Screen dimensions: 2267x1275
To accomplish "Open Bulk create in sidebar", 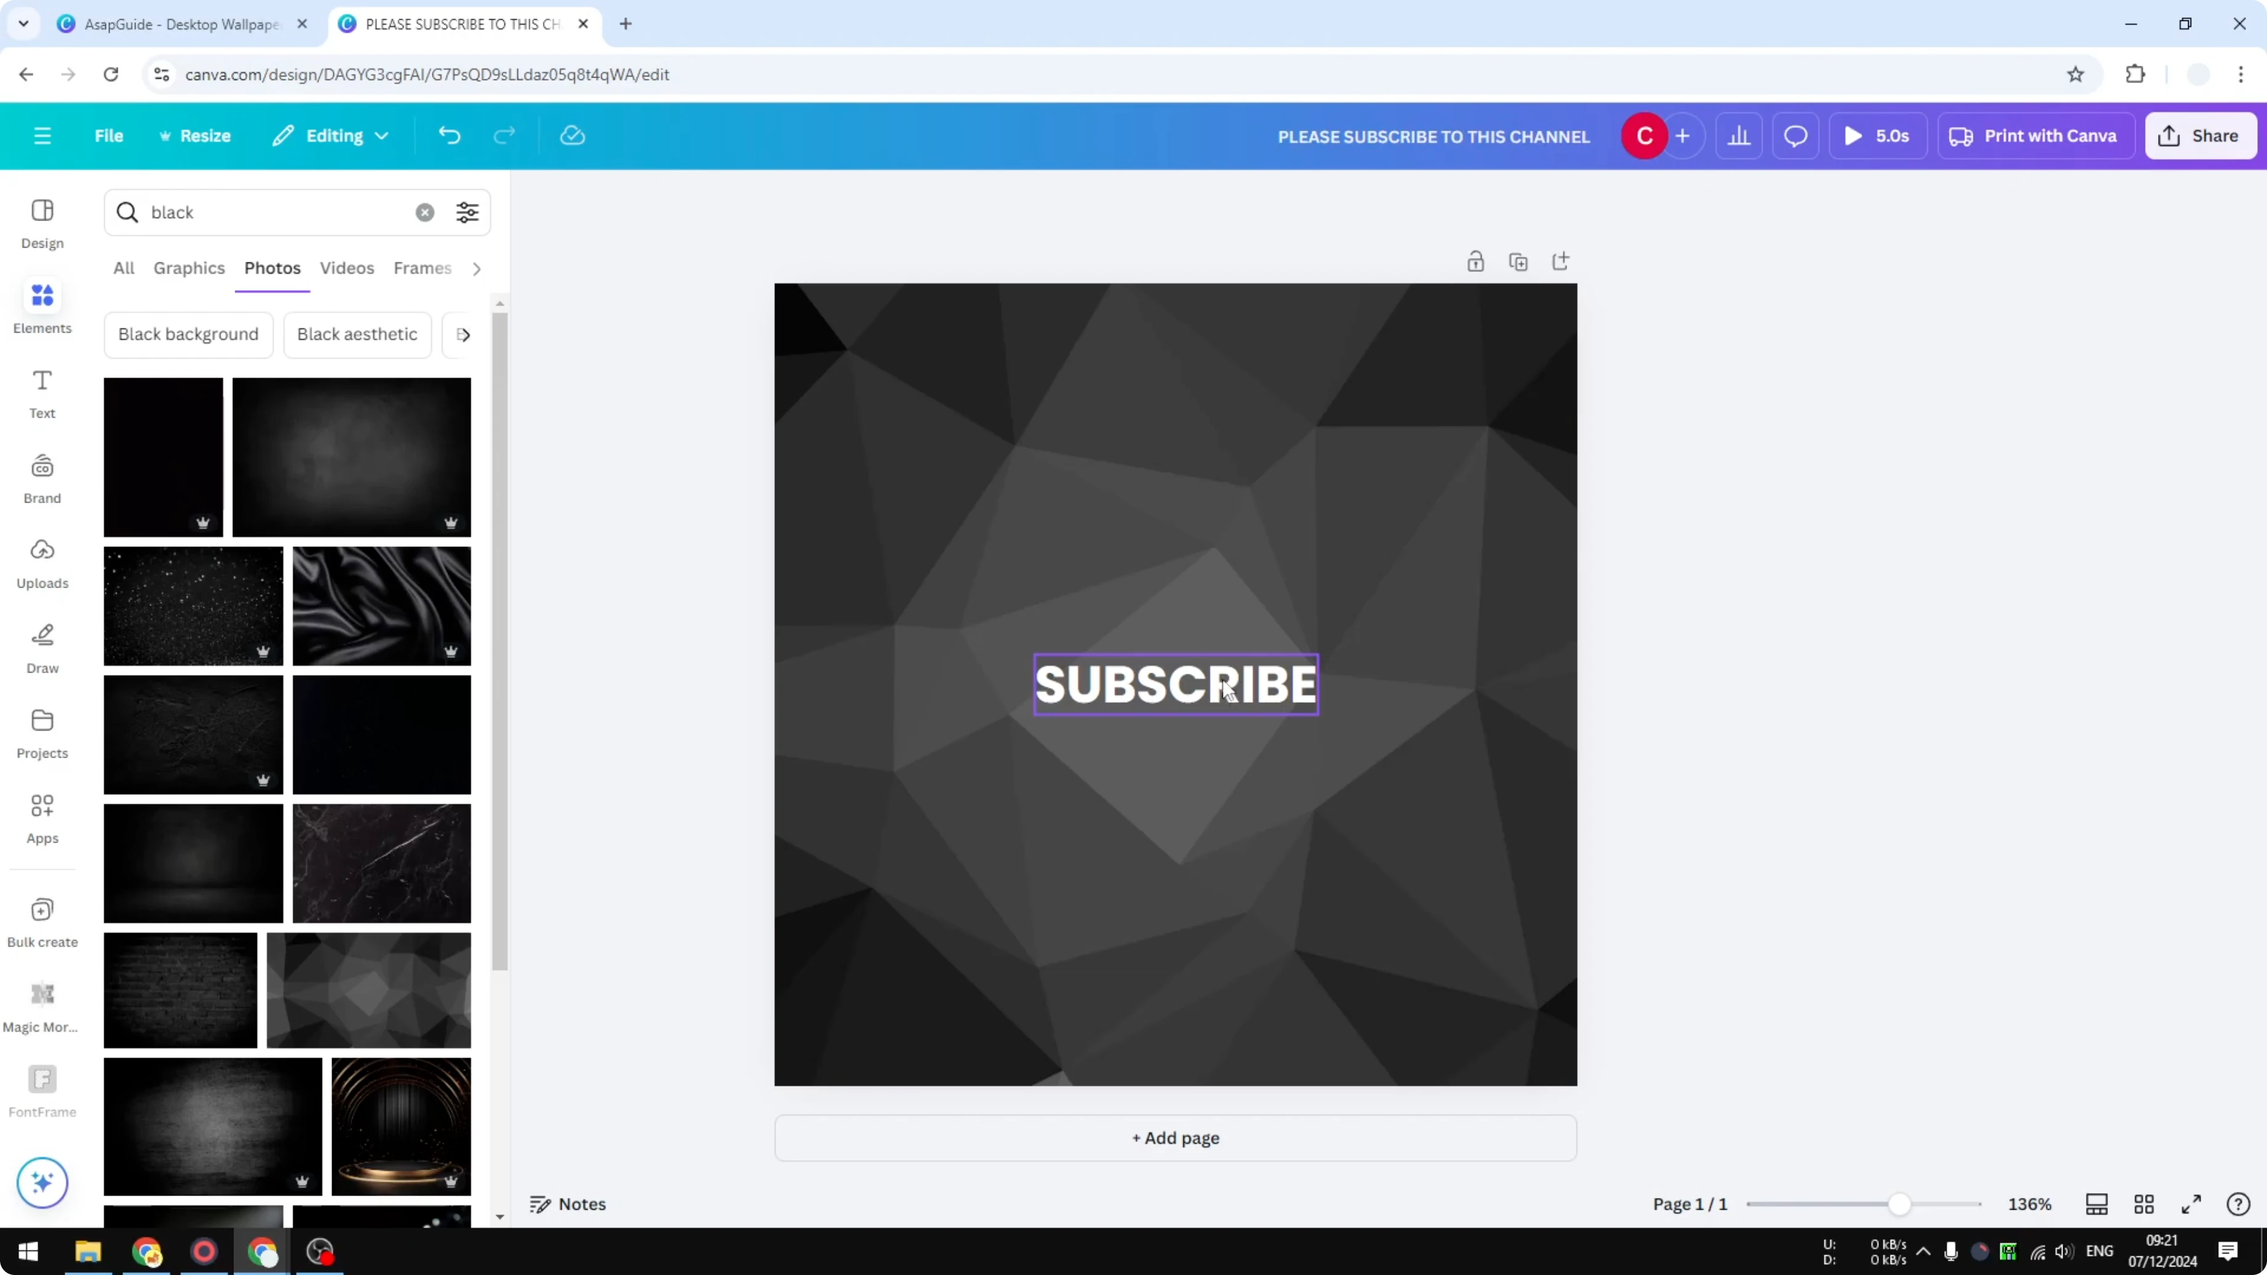I will coord(43,922).
